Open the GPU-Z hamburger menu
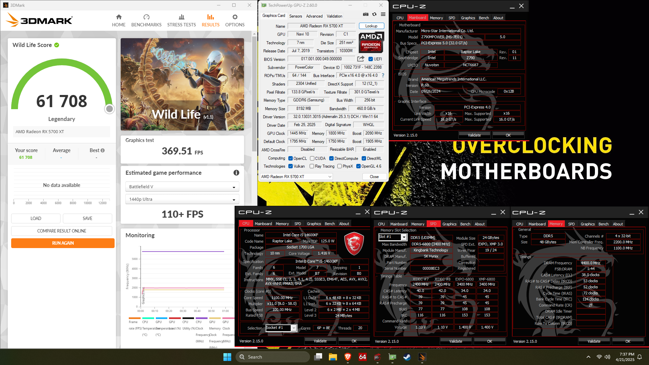Viewport: 649px width, 365px height. click(383, 14)
